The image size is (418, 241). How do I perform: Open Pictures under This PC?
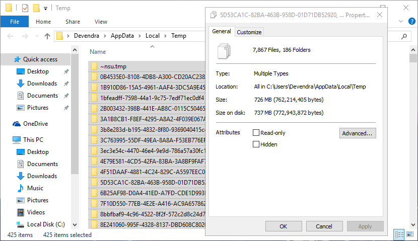pos(38,200)
